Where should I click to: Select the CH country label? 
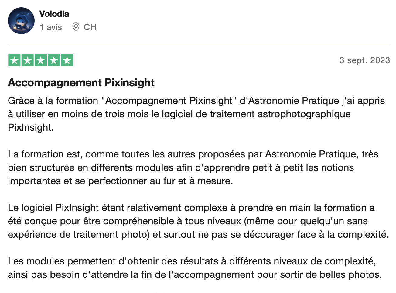(x=90, y=27)
